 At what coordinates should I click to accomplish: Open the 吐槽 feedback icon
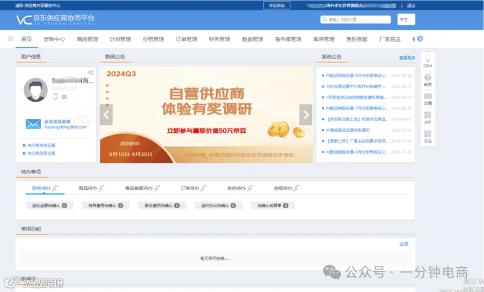428,96
